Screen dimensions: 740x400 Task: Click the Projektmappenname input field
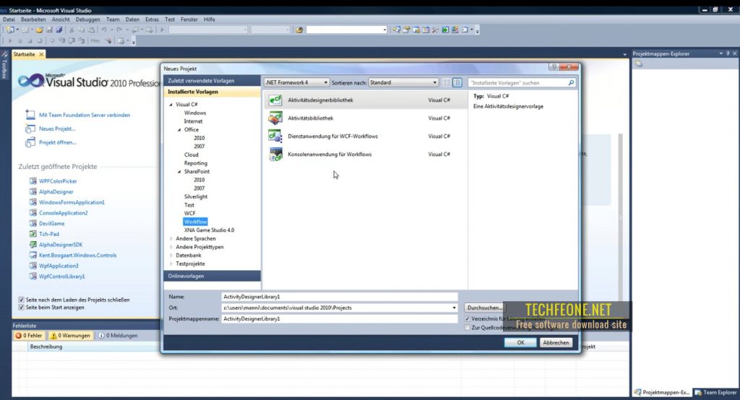pos(340,319)
